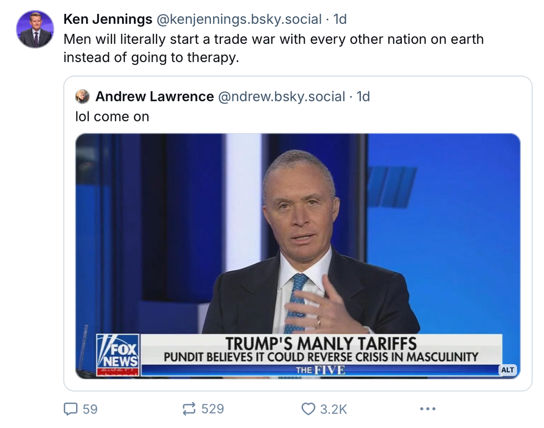The image size is (544, 428).
Task: Open the three-dot more options menu
Action: (427, 409)
